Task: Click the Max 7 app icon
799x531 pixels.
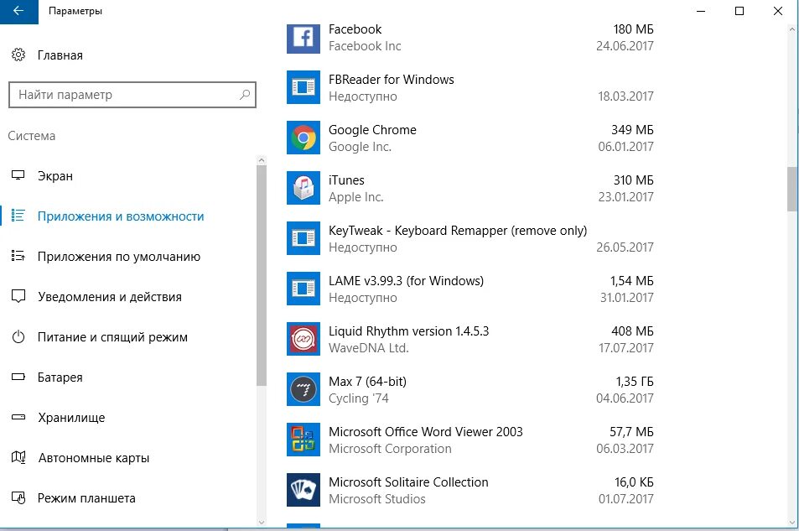Action: (x=304, y=389)
